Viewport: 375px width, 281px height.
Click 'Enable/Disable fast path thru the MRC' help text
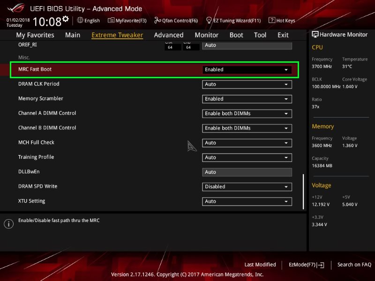(59, 220)
